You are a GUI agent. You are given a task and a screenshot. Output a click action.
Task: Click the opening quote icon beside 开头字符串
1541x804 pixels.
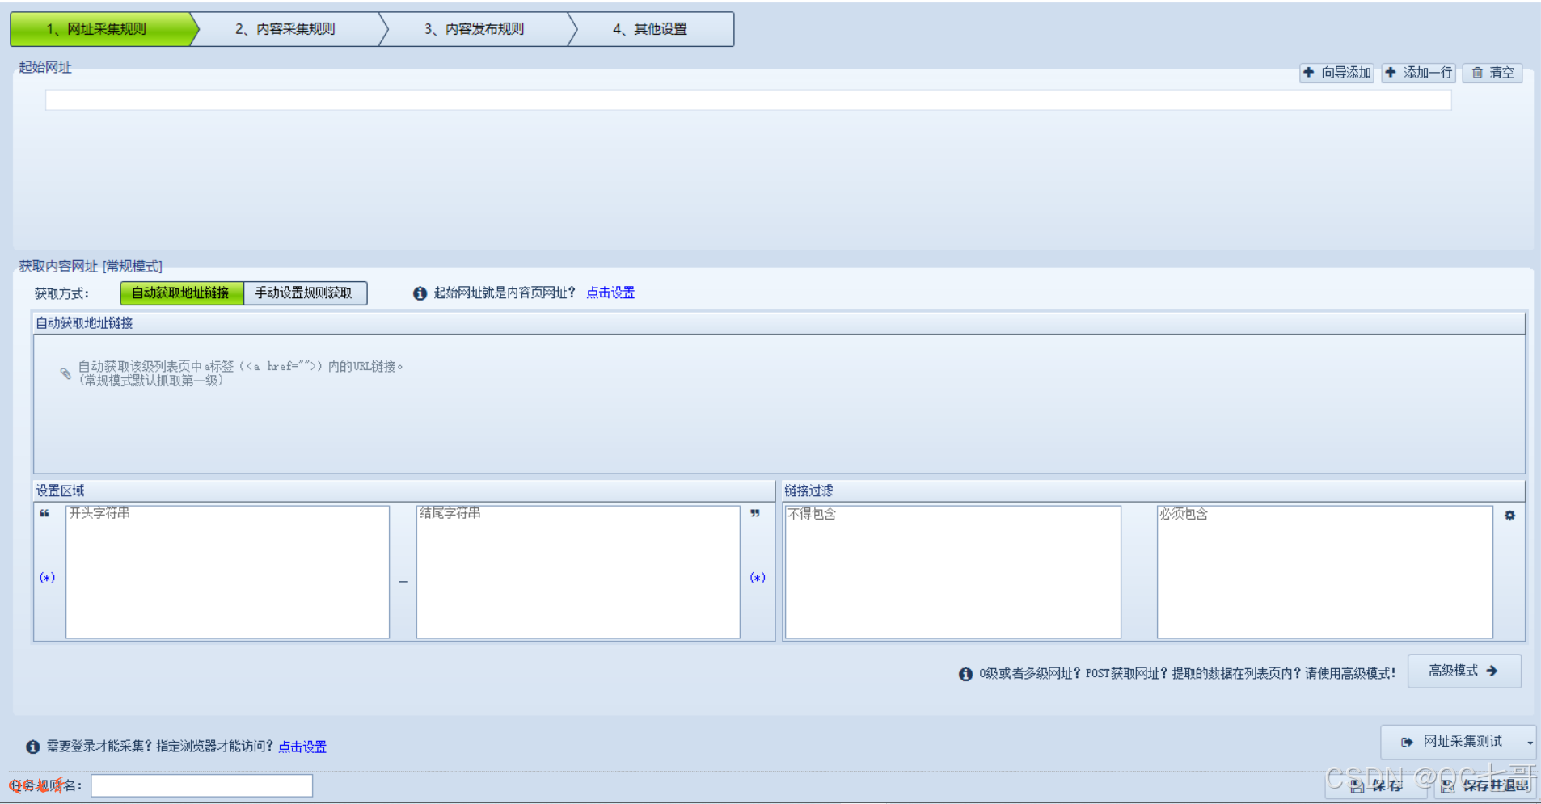coord(44,513)
